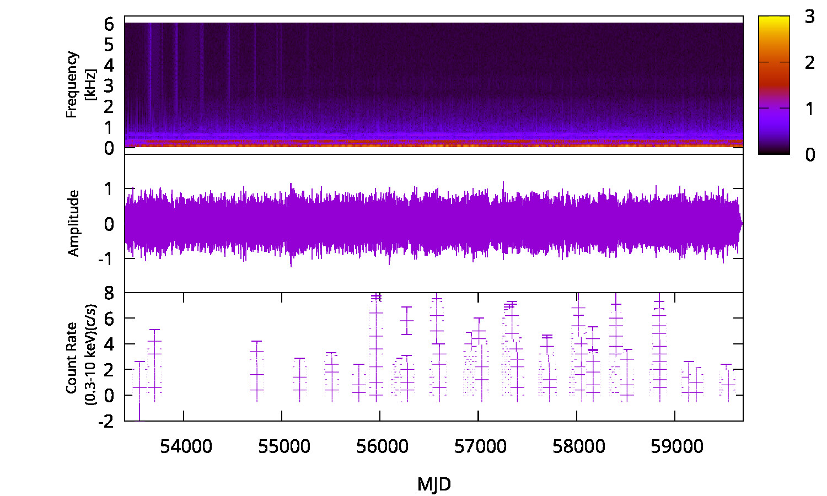Click the spectrogram panel
The width and height of the screenshot is (827, 496).
coord(434,85)
